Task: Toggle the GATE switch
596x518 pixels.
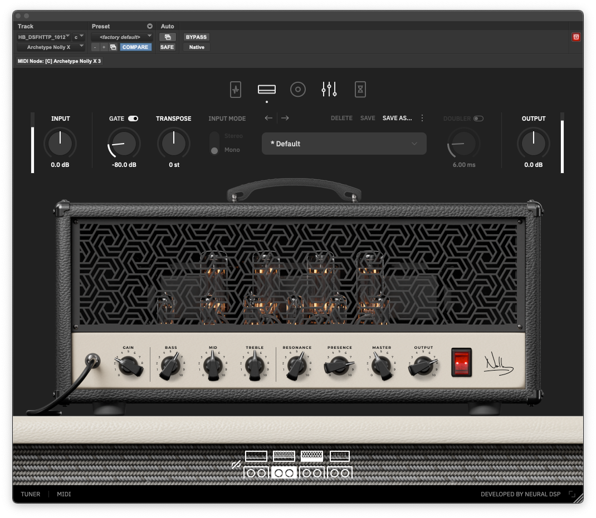Action: [133, 119]
